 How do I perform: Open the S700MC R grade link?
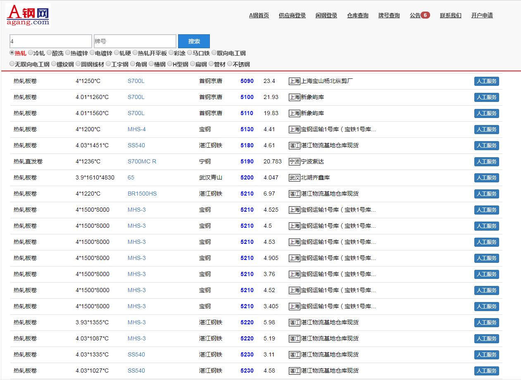(x=142, y=161)
